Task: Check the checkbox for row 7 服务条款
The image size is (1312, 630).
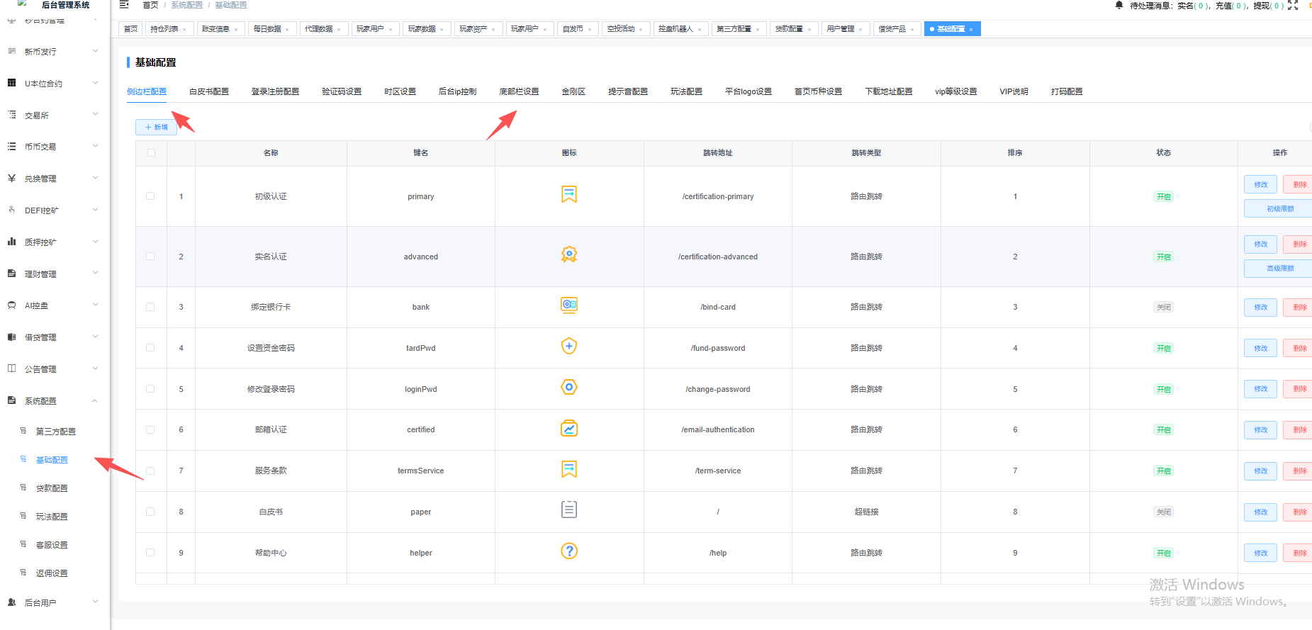Action: tap(150, 471)
